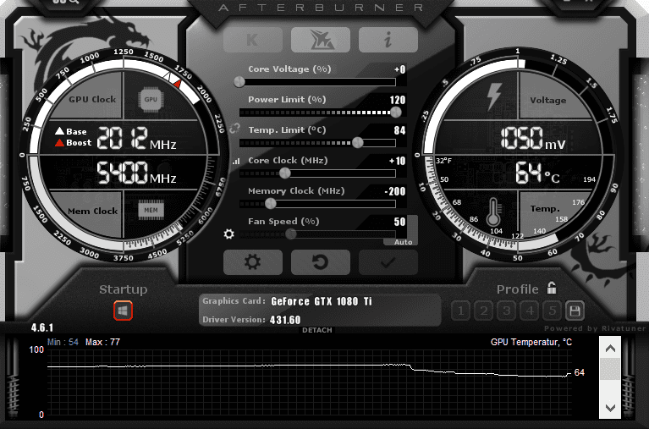The image size is (649, 429).
Task: Select profile slot 1
Action: (460, 311)
